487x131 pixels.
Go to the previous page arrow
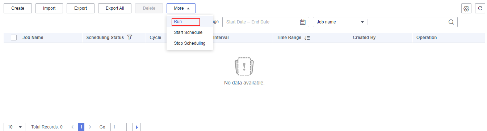[72, 127]
